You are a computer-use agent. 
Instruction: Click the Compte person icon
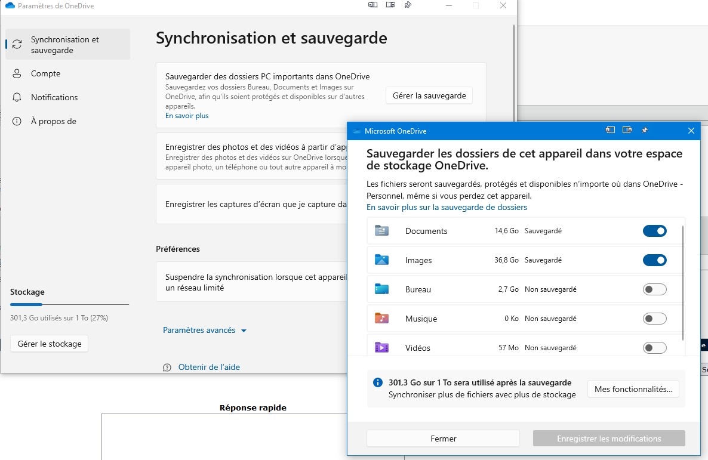pos(17,73)
